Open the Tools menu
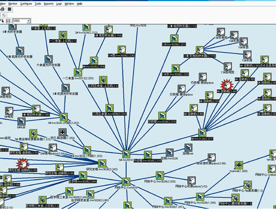Viewport: 276px width, 209px height. tap(38, 4)
